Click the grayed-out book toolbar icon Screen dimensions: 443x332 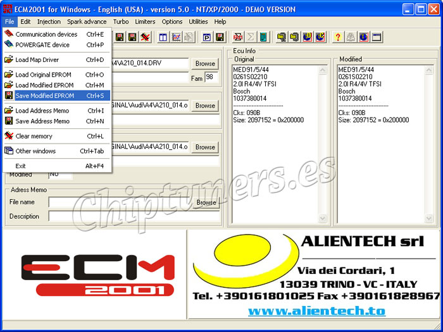point(351,37)
